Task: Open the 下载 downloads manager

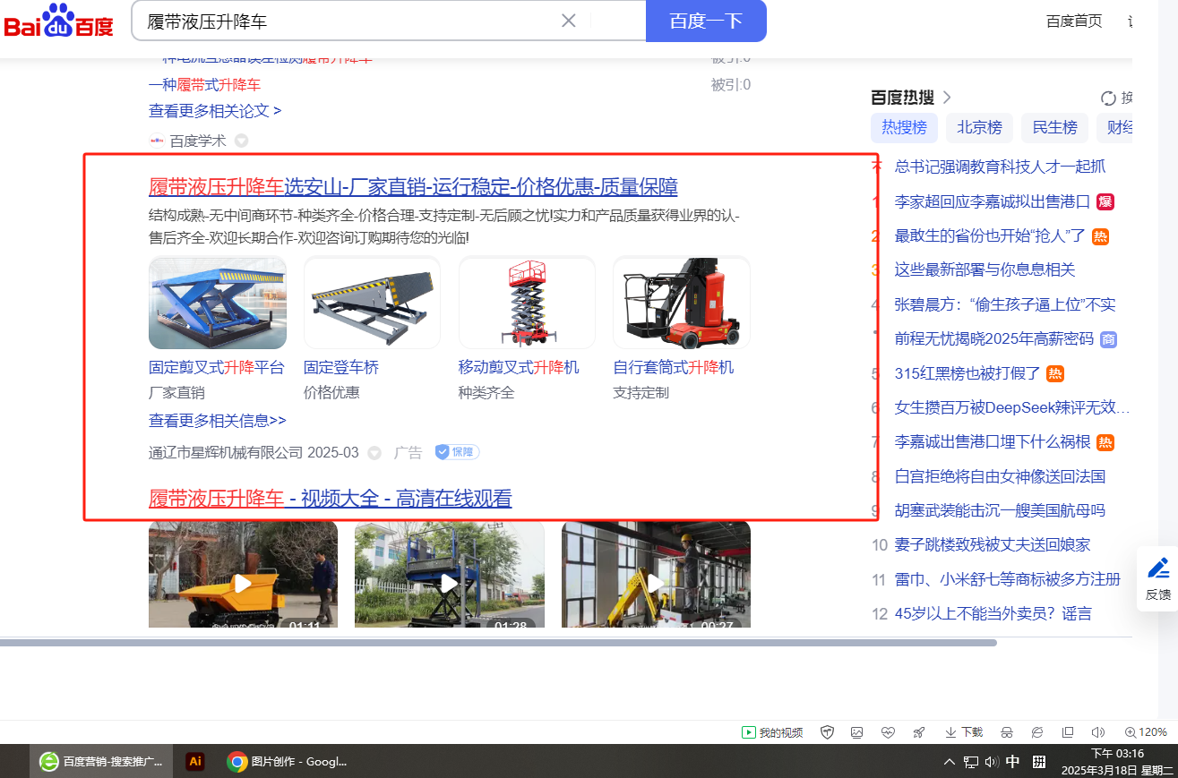Action: point(964,732)
